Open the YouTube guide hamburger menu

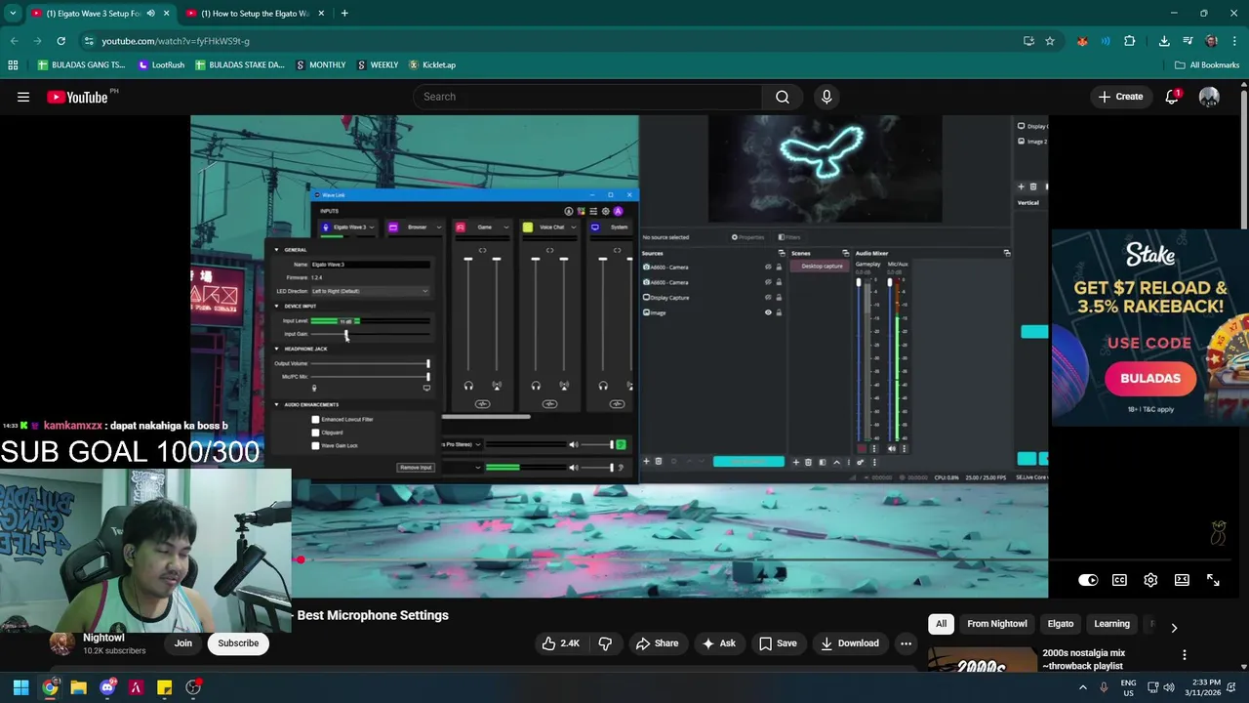23,97
